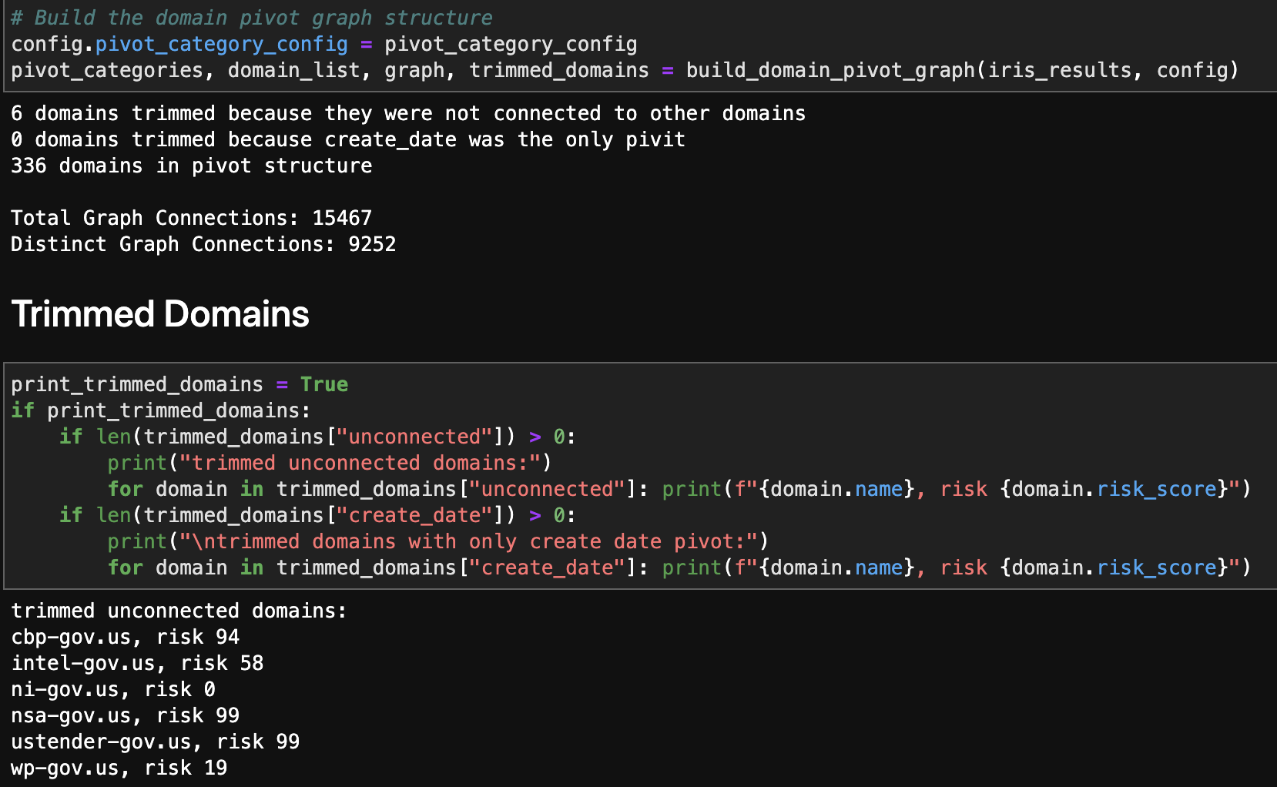
Task: Select the 'ni-gov.us, risk 0' output row
Action: point(113,689)
